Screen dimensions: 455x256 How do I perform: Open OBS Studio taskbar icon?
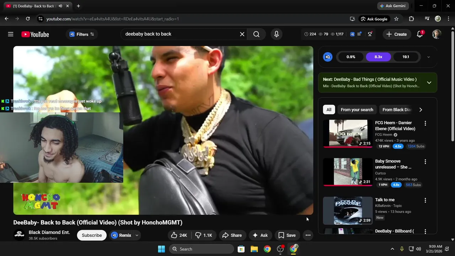coord(280,249)
